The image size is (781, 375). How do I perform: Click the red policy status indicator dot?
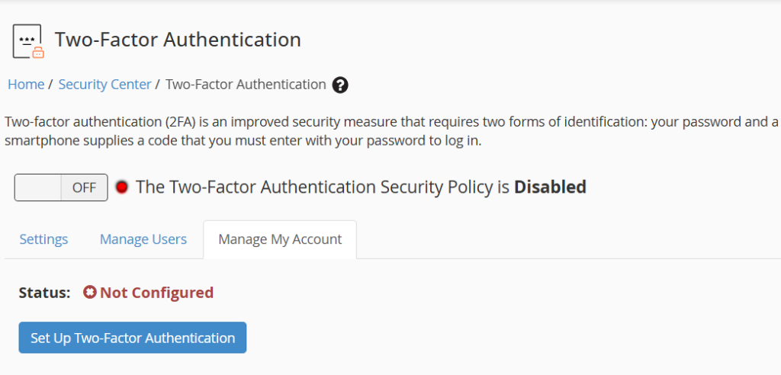(122, 187)
